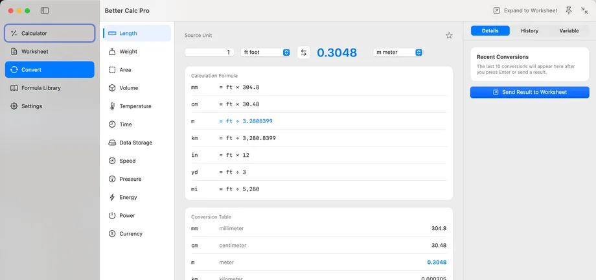This screenshot has height=280, width=596.
Task: Click the Convert circular arrows icon
Action: point(14,69)
